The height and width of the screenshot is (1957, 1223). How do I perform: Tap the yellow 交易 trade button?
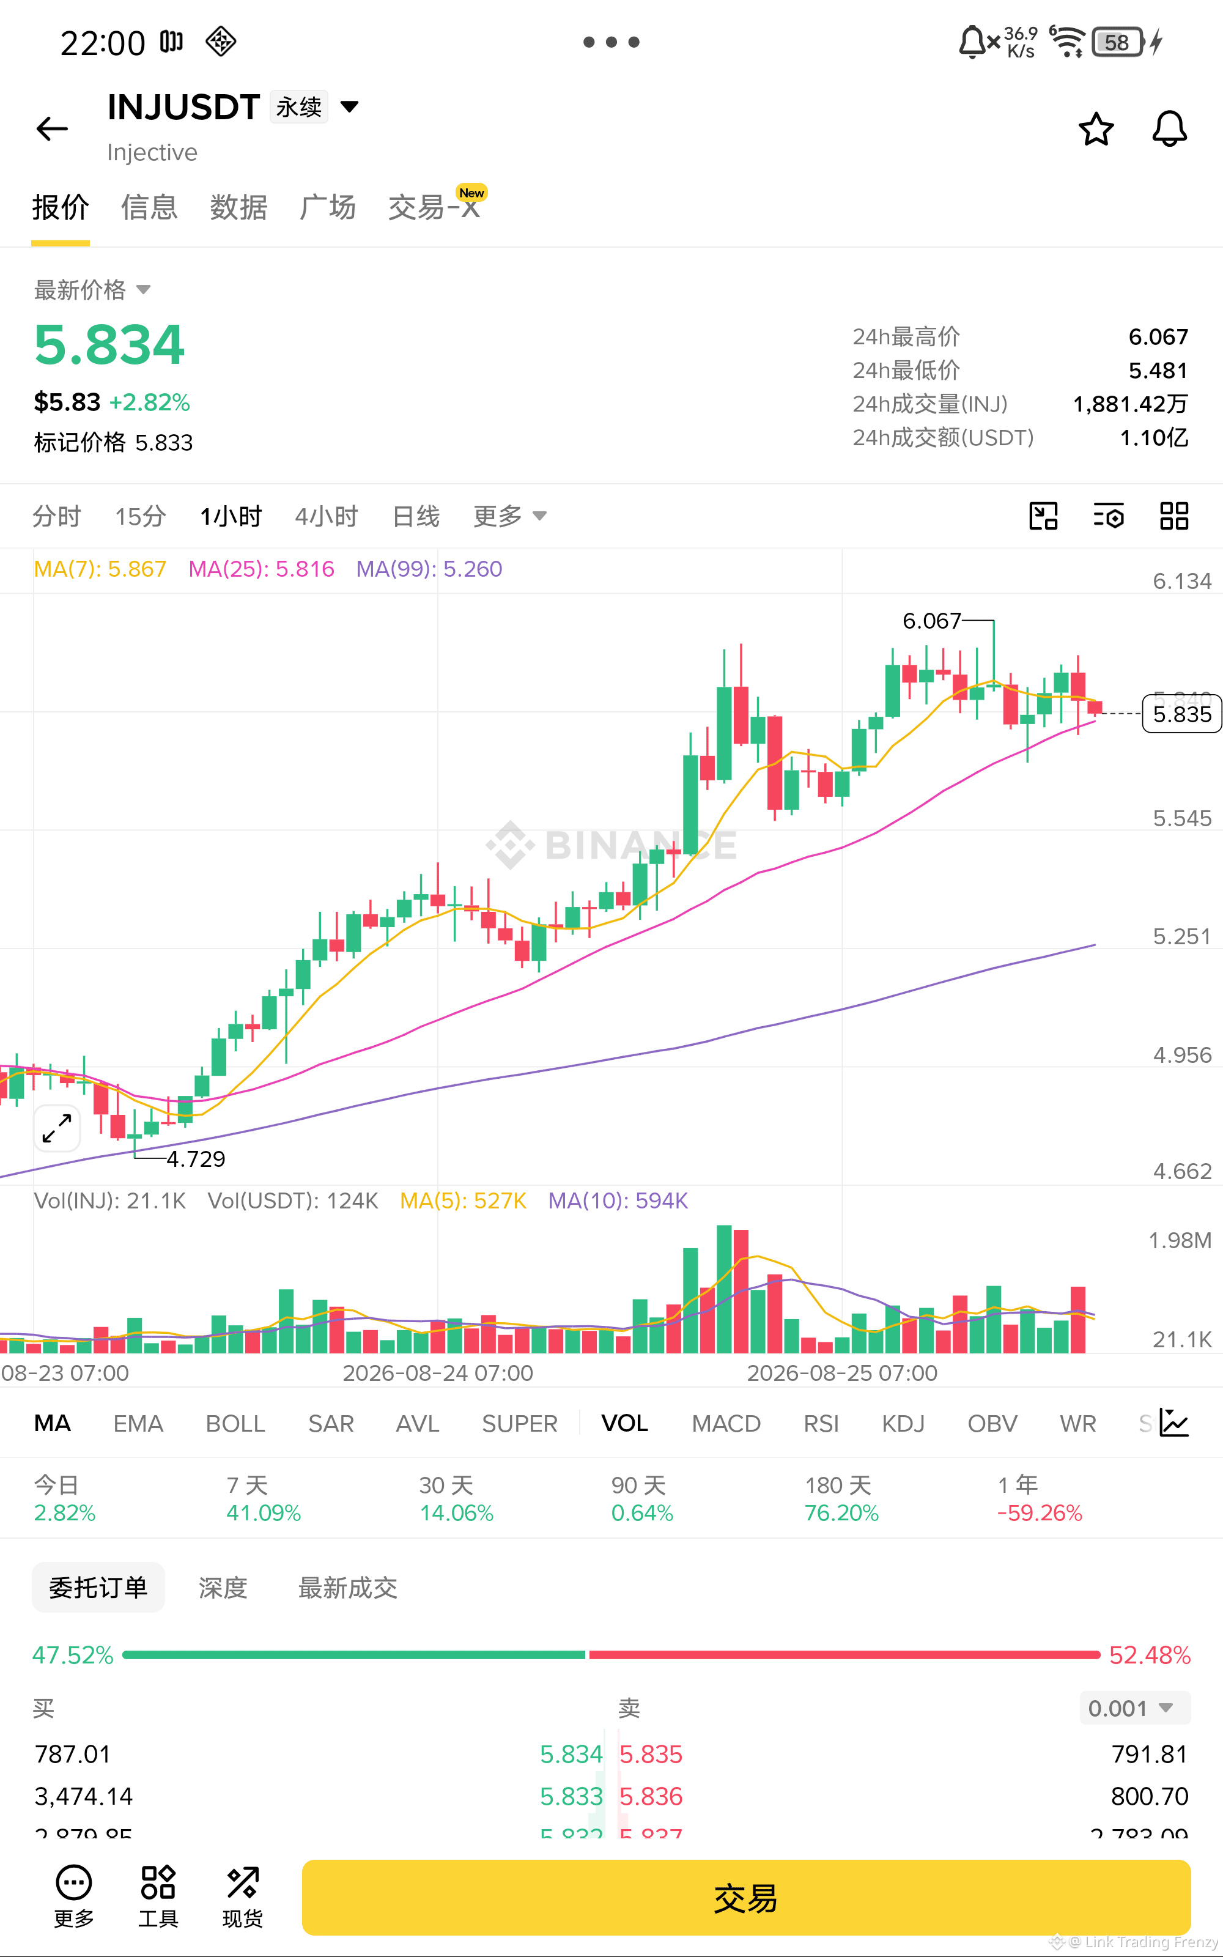click(746, 1897)
